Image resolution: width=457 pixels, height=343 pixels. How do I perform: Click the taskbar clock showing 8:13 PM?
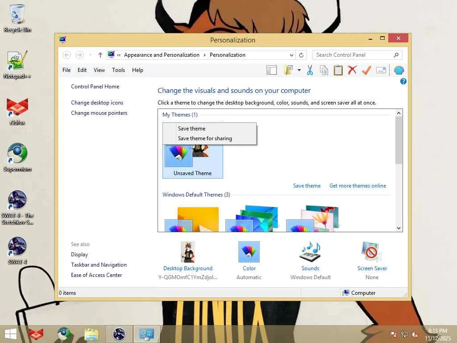[x=438, y=335]
